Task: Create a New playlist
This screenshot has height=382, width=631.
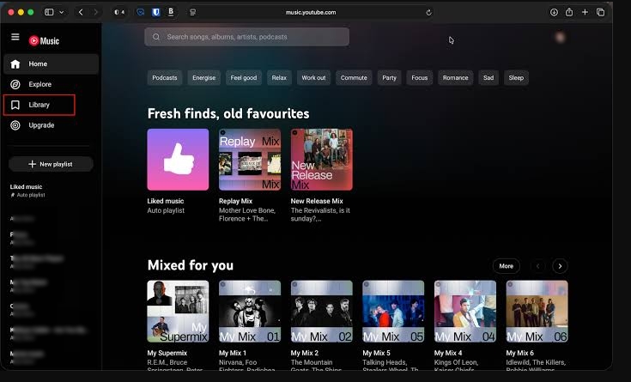Action: click(x=51, y=164)
